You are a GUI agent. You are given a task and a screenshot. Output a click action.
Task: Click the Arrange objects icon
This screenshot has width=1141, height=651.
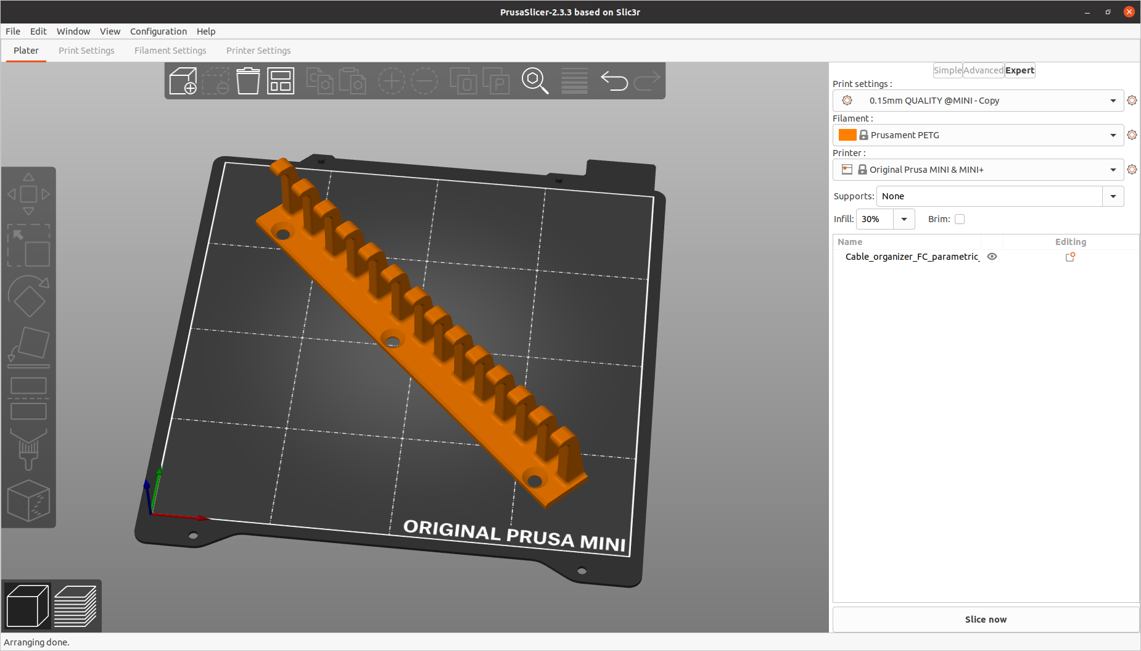[x=281, y=81]
